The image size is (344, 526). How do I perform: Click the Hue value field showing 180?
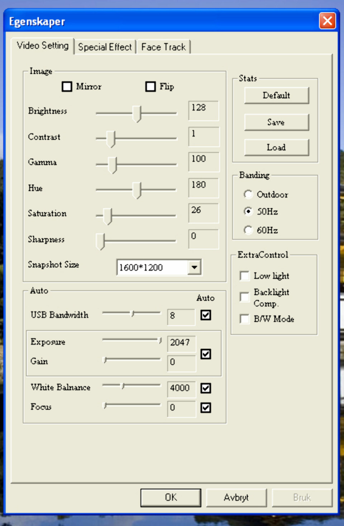204,188
